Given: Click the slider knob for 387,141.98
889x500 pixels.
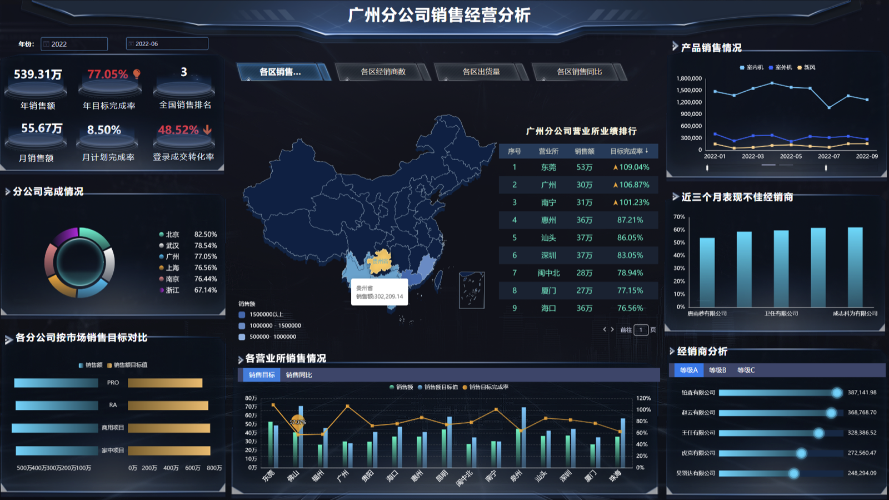Looking at the screenshot, I should [x=837, y=393].
